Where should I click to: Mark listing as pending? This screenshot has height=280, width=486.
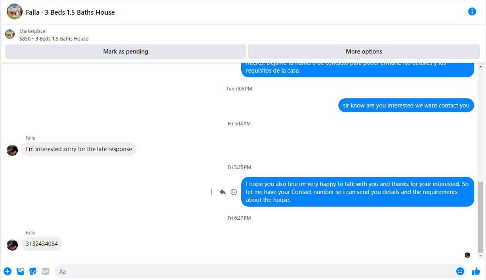click(x=126, y=52)
